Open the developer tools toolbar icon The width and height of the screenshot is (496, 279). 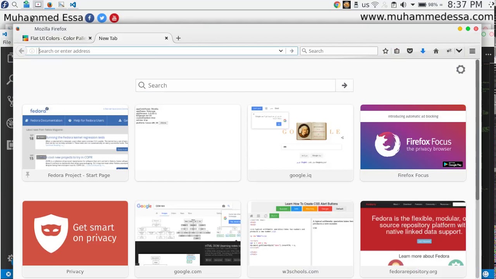[x=449, y=51]
